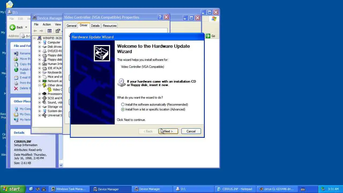Expand the Network adapters node
The width and height of the screenshot is (343, 193).
(39, 81)
